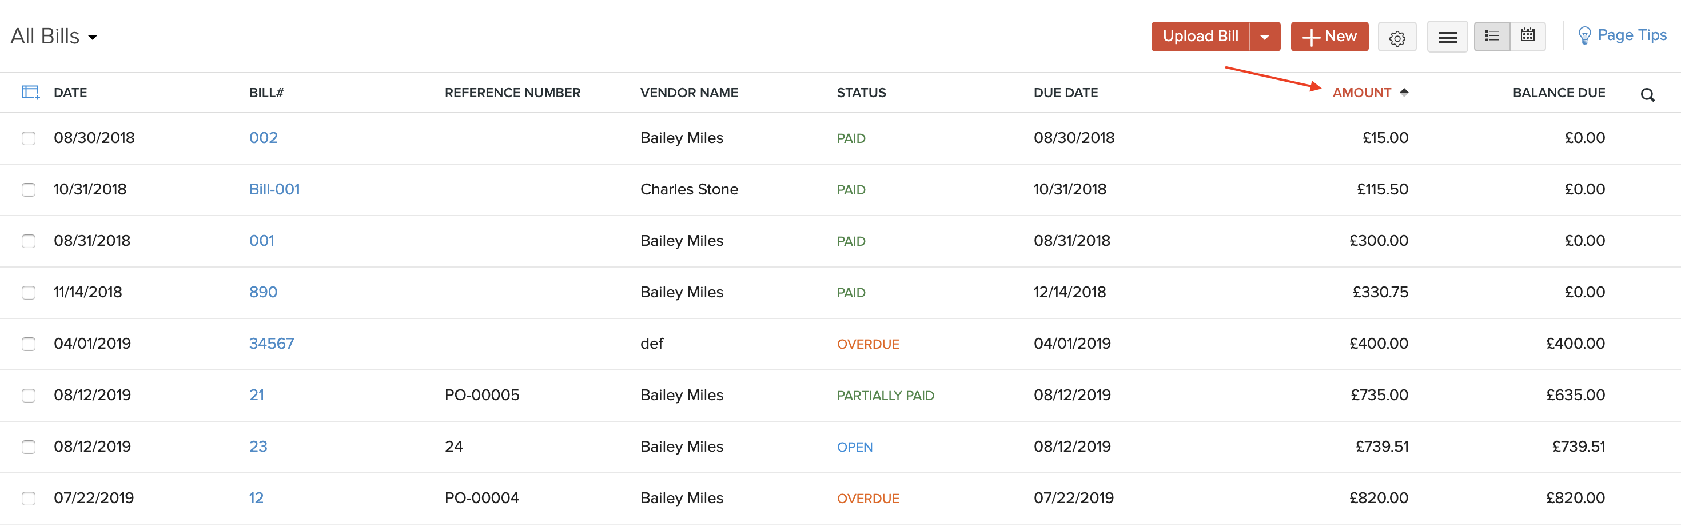Image resolution: width=1681 pixels, height=526 pixels.
Task: Switch to calendar view icon
Action: (1527, 36)
